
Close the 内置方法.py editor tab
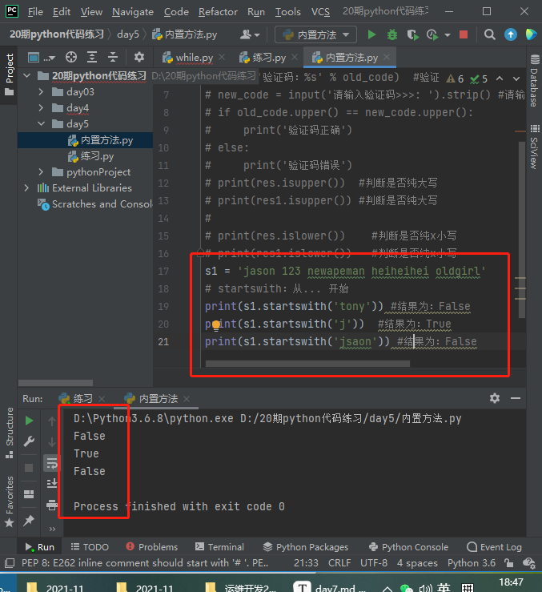[x=387, y=57]
